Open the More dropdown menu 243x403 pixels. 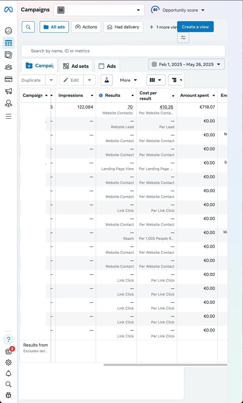128,80
